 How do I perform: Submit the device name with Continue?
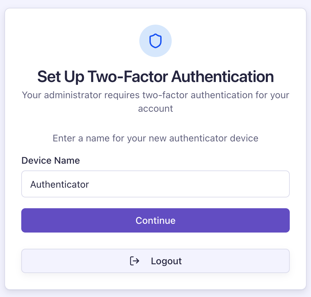tap(155, 220)
